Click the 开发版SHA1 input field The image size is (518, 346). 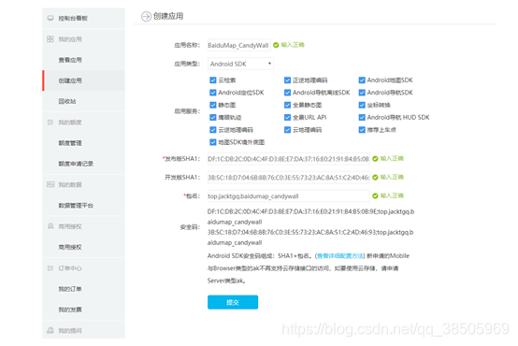(288, 177)
